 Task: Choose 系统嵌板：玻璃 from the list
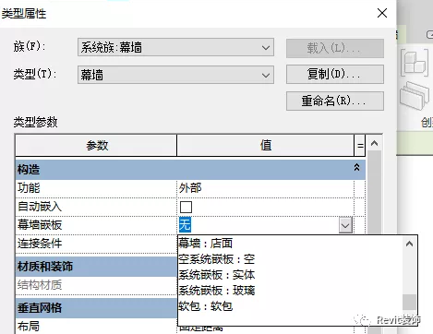coord(217,291)
